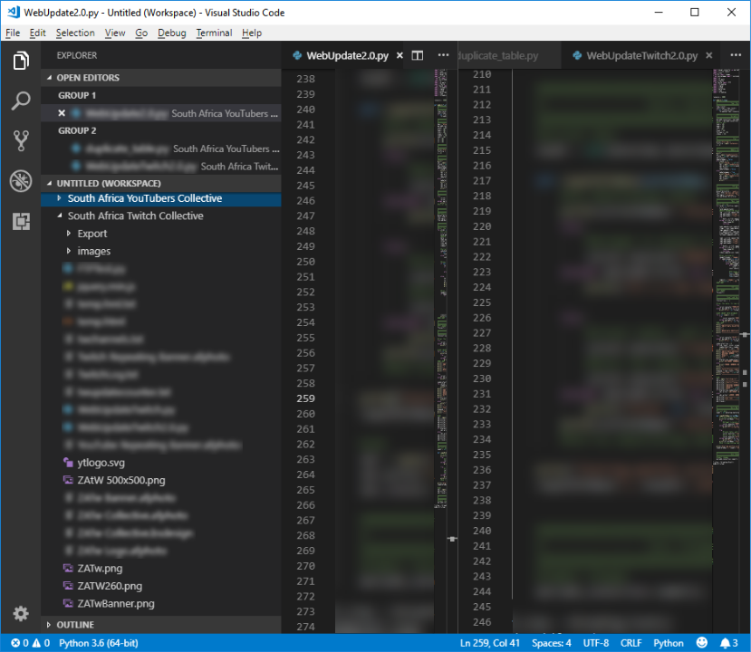Click the Explorer panel title
Image resolution: width=751 pixels, height=652 pixels.
coord(77,55)
